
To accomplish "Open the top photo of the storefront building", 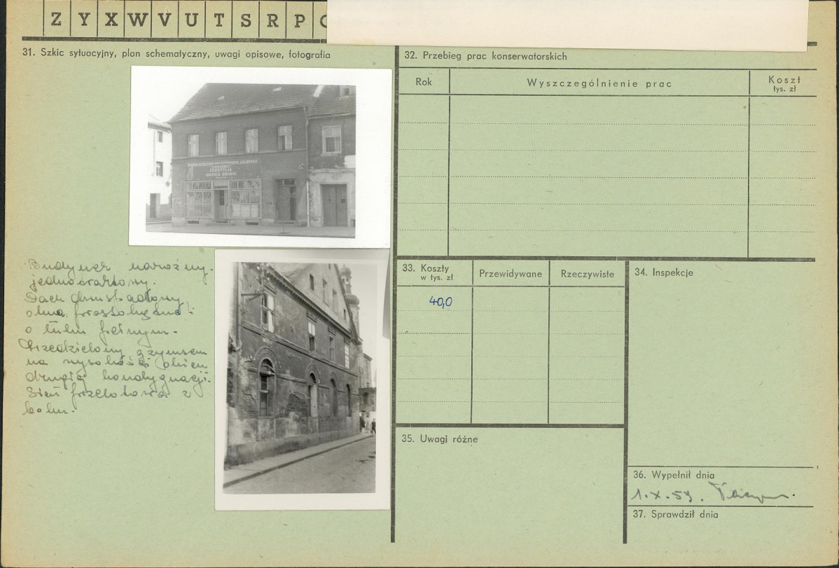I will click(261, 155).
